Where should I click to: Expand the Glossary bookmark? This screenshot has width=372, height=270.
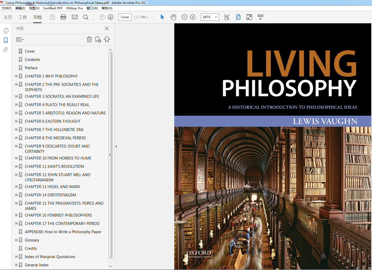point(16,240)
